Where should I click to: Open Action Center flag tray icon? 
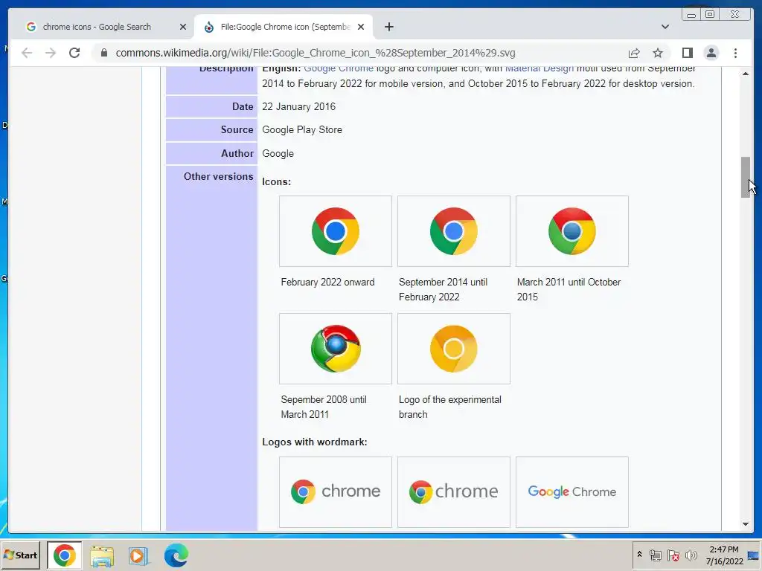(x=673, y=555)
